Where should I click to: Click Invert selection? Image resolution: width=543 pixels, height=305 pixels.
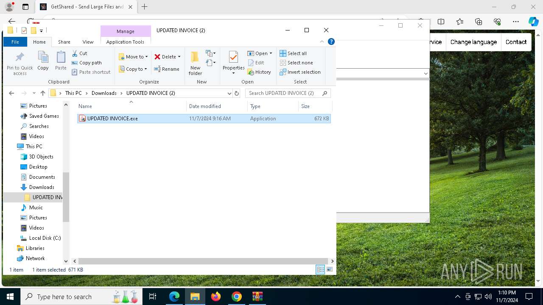(x=300, y=72)
